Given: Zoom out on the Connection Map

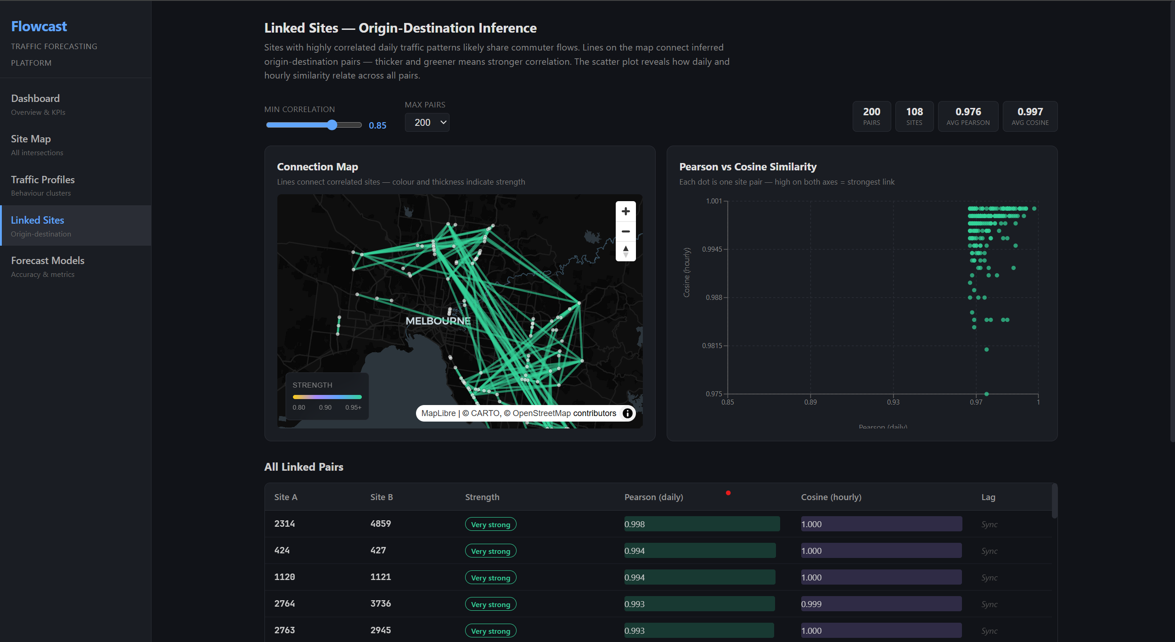Looking at the screenshot, I should coord(625,231).
